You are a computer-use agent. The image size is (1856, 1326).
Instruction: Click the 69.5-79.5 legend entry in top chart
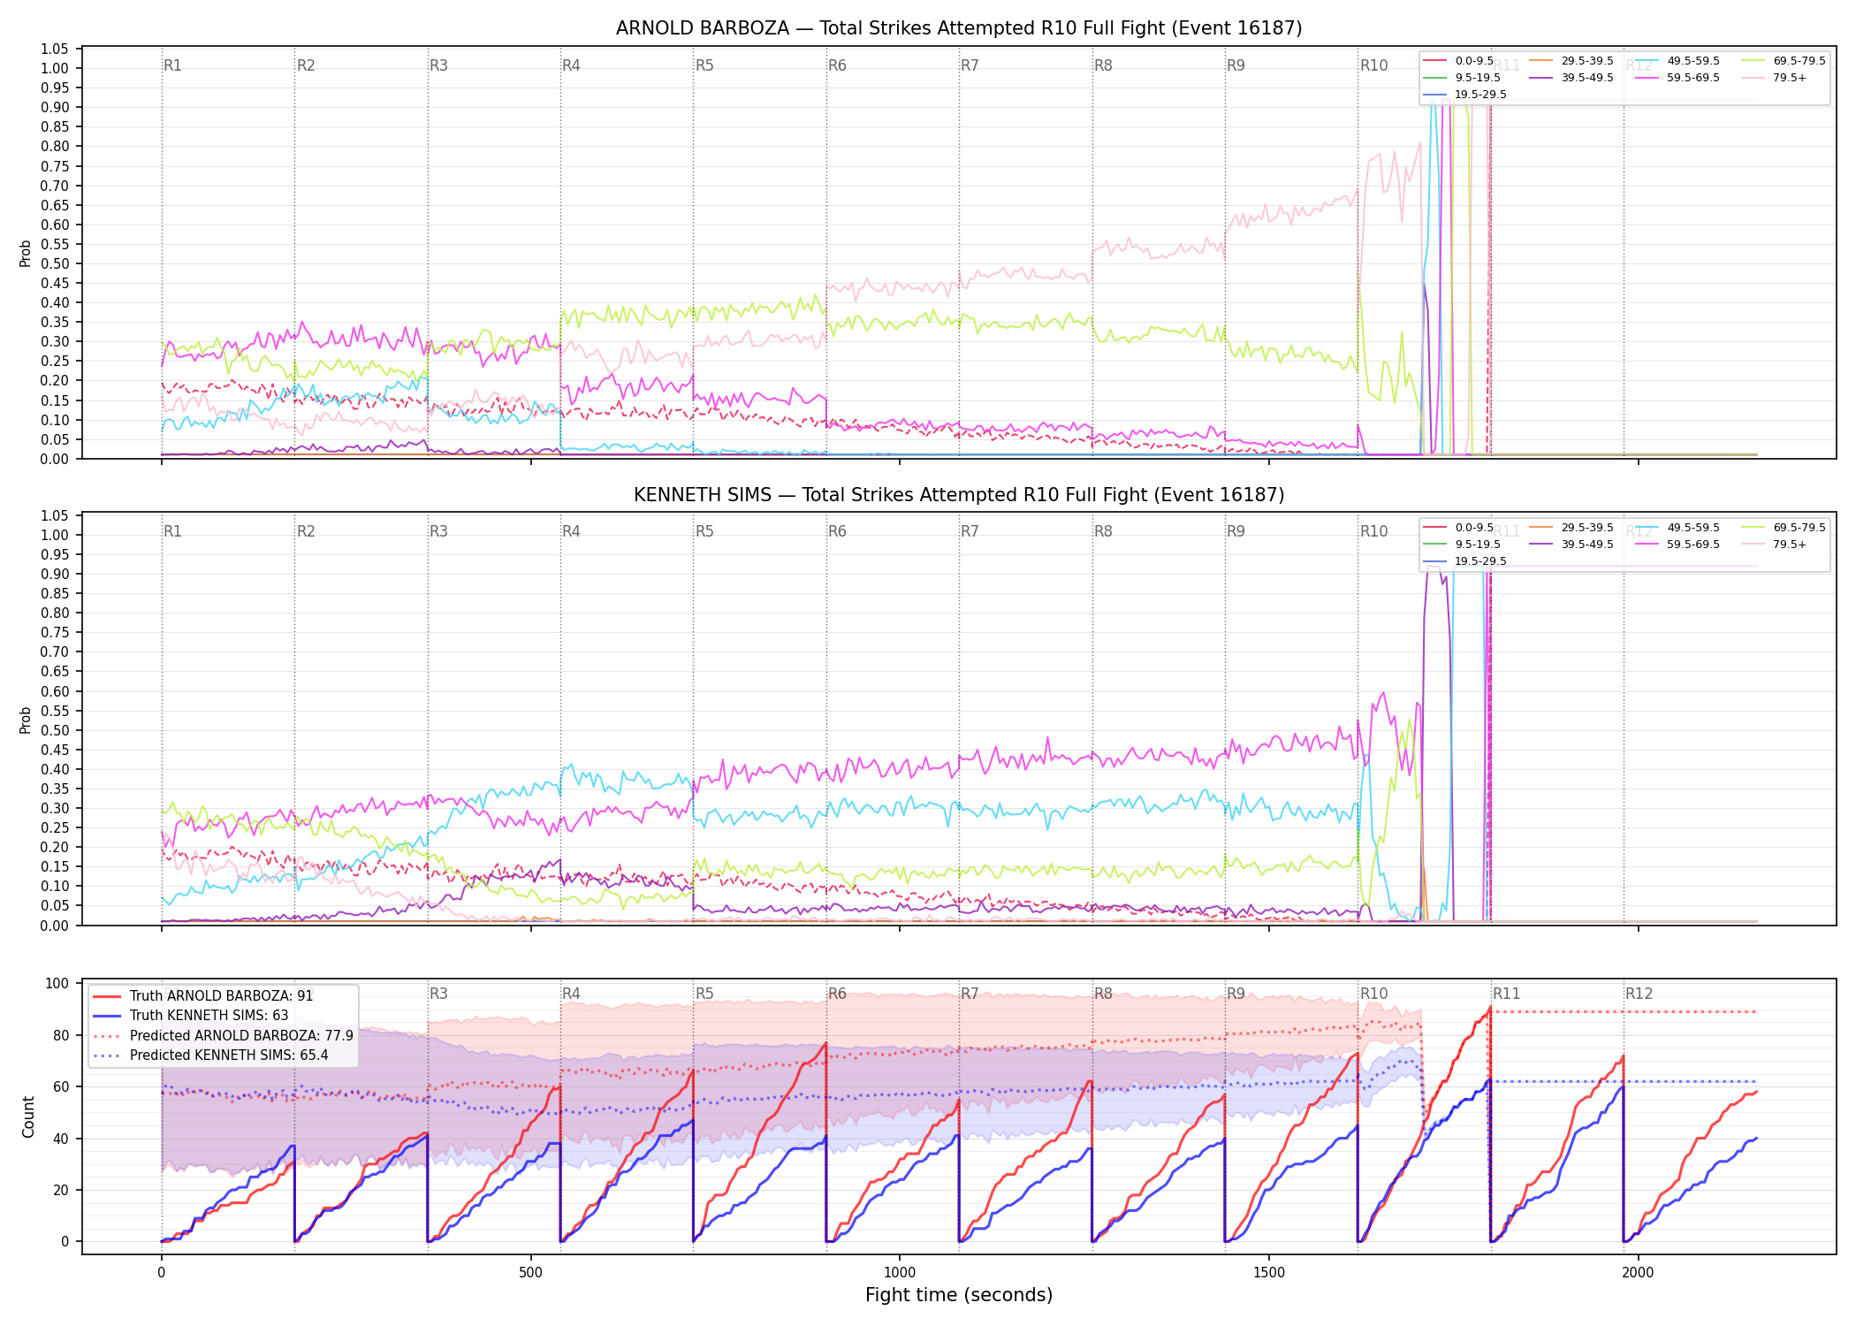point(1784,61)
